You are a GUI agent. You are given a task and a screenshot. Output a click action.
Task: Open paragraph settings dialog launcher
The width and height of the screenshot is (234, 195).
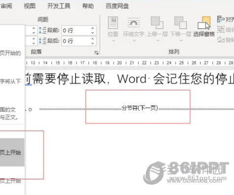click(x=96, y=53)
